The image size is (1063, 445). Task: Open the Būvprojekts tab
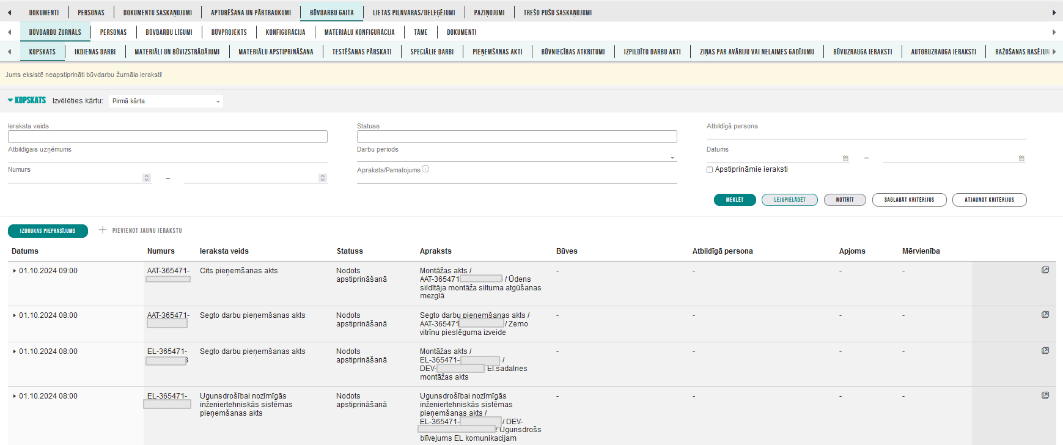(x=229, y=32)
